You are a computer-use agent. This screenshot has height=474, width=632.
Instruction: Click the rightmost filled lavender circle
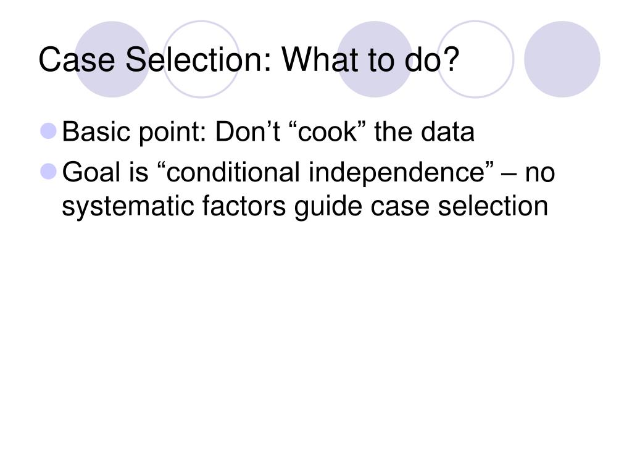pyautogui.click(x=562, y=59)
